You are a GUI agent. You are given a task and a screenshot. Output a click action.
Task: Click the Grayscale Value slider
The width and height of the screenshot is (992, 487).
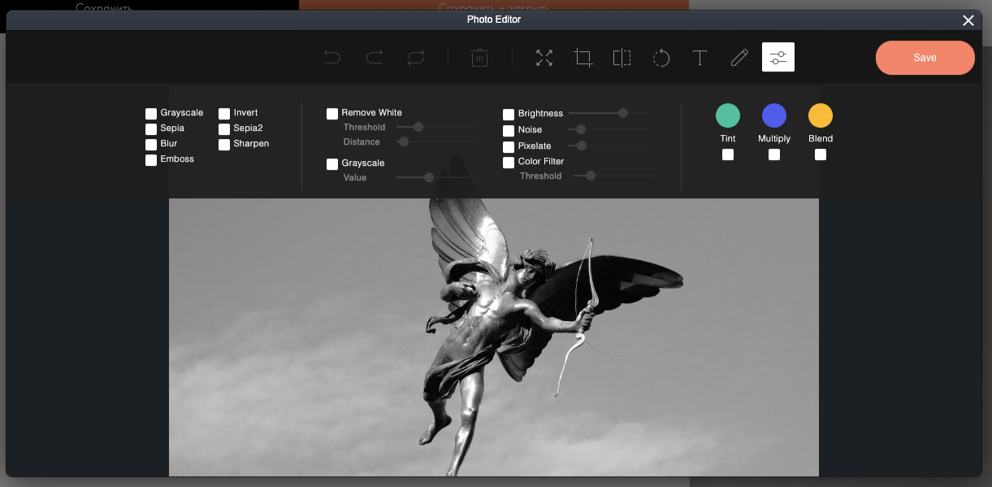436,177
